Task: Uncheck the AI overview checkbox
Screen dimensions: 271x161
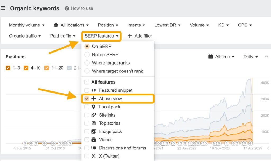Action: tap(87, 99)
